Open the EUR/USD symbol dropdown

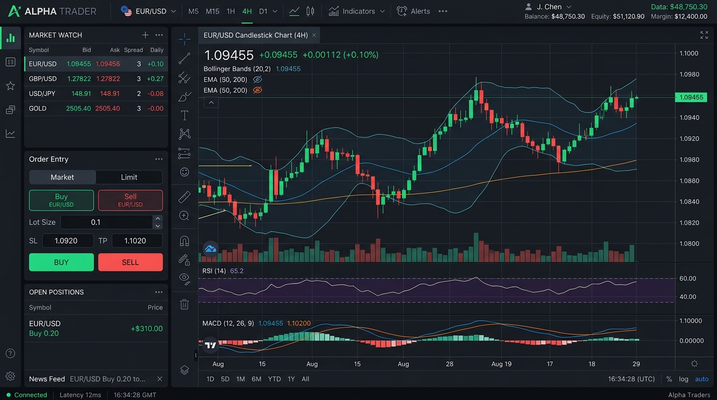(x=148, y=11)
